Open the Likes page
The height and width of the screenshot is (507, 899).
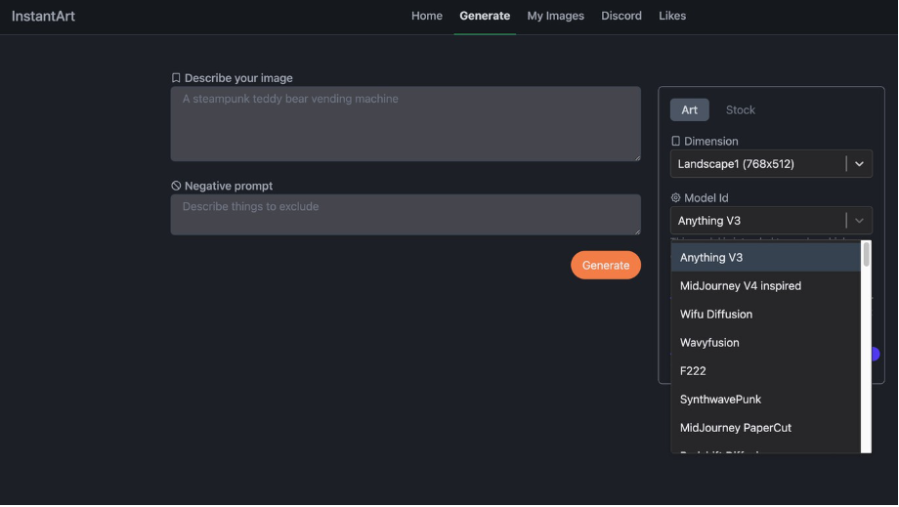click(x=672, y=16)
